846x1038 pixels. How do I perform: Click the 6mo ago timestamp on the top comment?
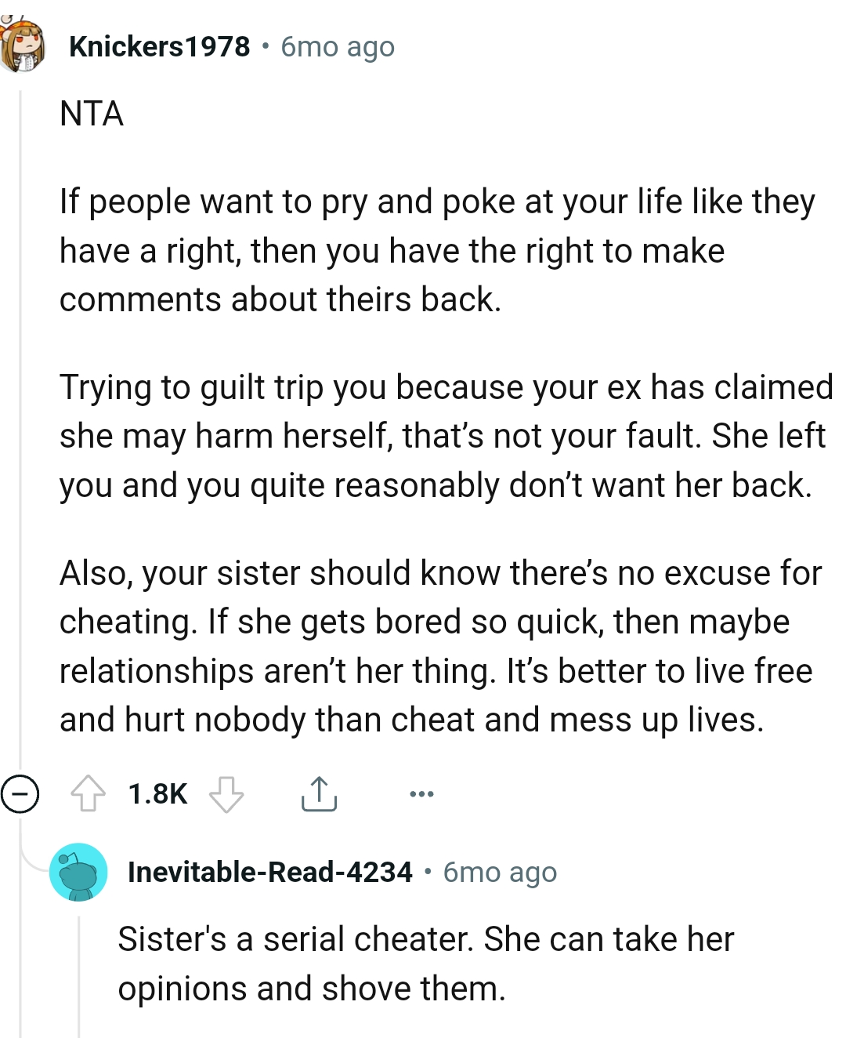click(337, 47)
